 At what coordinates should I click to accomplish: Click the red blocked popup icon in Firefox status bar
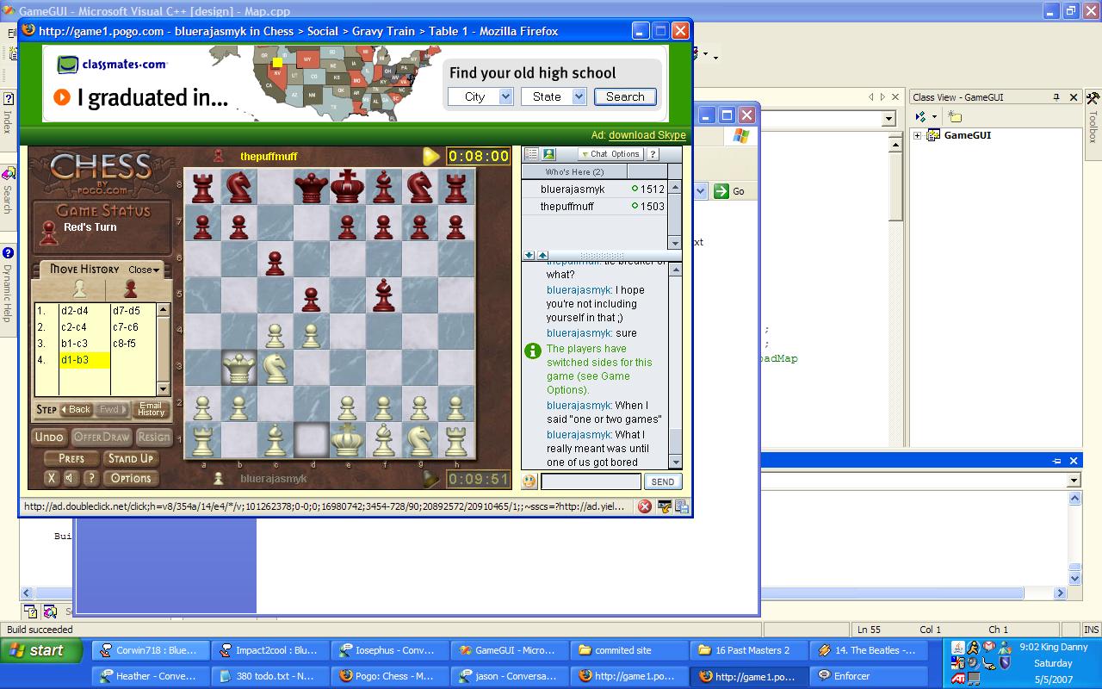[x=644, y=506]
